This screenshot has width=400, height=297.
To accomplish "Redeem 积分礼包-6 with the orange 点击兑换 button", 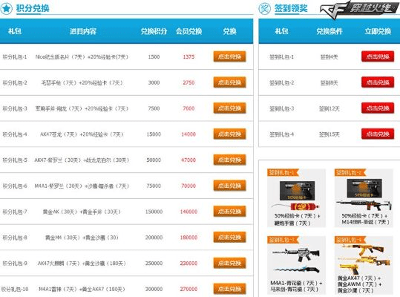I will pos(229,186).
